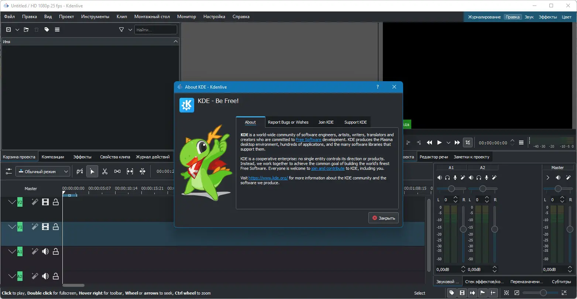Hide video on track V2
The image size is (577, 299).
click(x=45, y=202)
